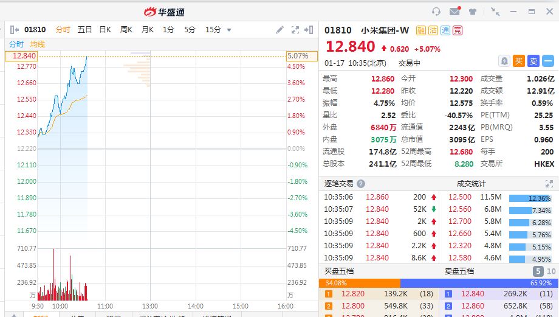
Task: Open the chart drawing pencil tool
Action: pyautogui.click(x=280, y=30)
